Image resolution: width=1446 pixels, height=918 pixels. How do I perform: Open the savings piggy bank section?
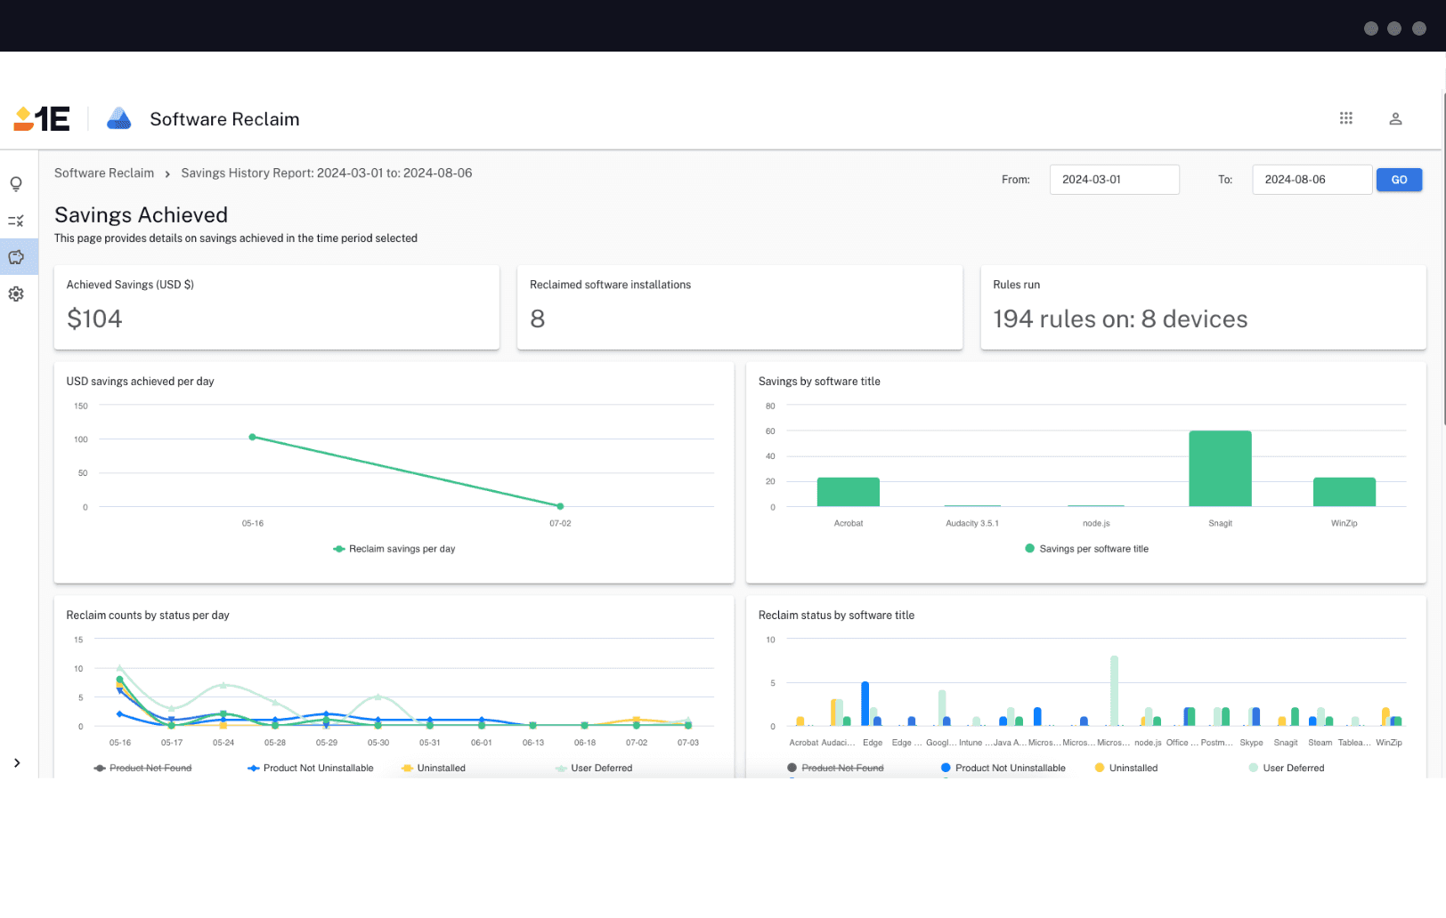(x=16, y=257)
